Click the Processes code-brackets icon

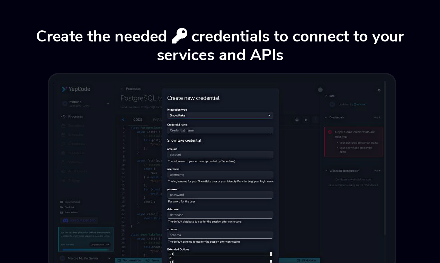63,116
